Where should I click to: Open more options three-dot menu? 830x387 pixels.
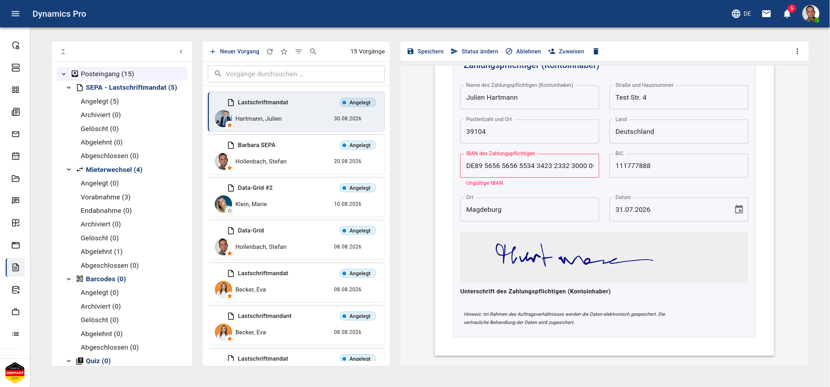tap(797, 51)
